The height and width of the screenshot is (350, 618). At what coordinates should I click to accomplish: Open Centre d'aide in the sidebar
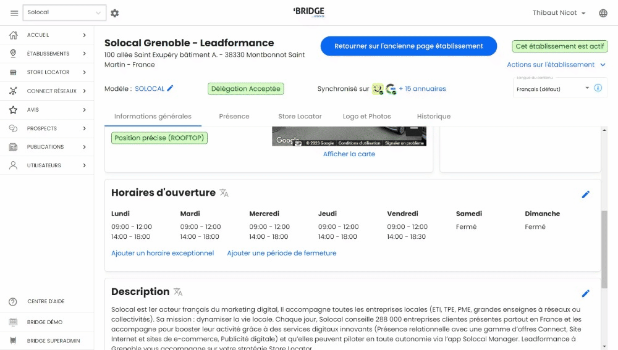[46, 302]
